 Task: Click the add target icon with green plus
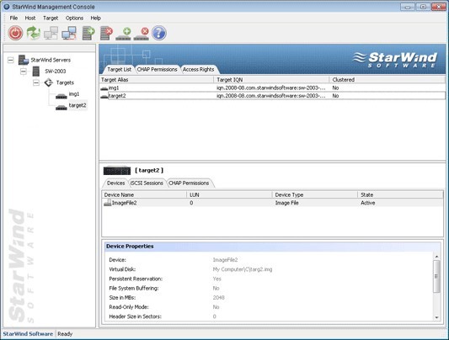point(124,34)
